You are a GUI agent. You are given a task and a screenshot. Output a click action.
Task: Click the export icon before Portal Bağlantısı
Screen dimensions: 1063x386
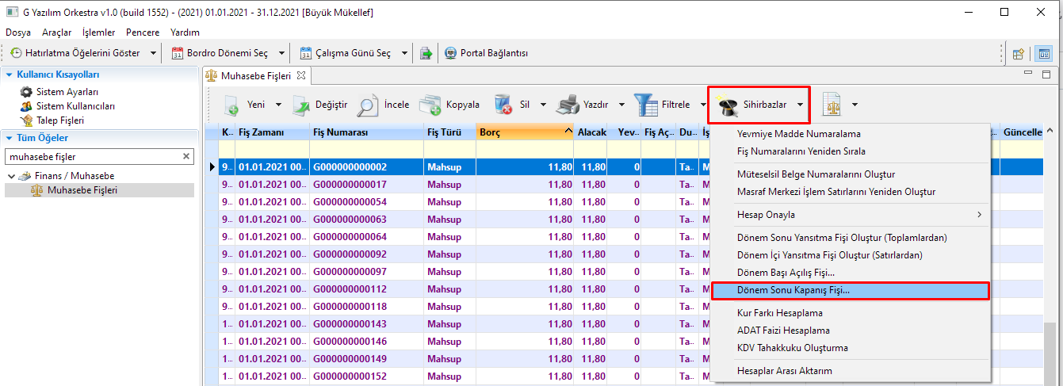(426, 53)
